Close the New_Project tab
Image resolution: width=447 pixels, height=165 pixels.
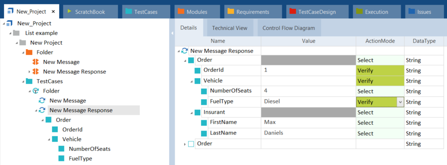coord(53,12)
